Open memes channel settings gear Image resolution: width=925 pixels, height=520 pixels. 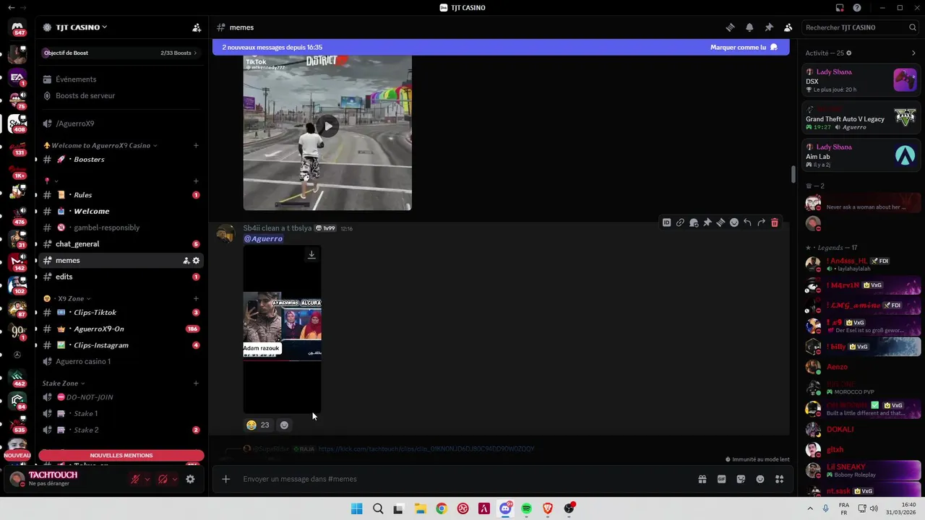196,260
